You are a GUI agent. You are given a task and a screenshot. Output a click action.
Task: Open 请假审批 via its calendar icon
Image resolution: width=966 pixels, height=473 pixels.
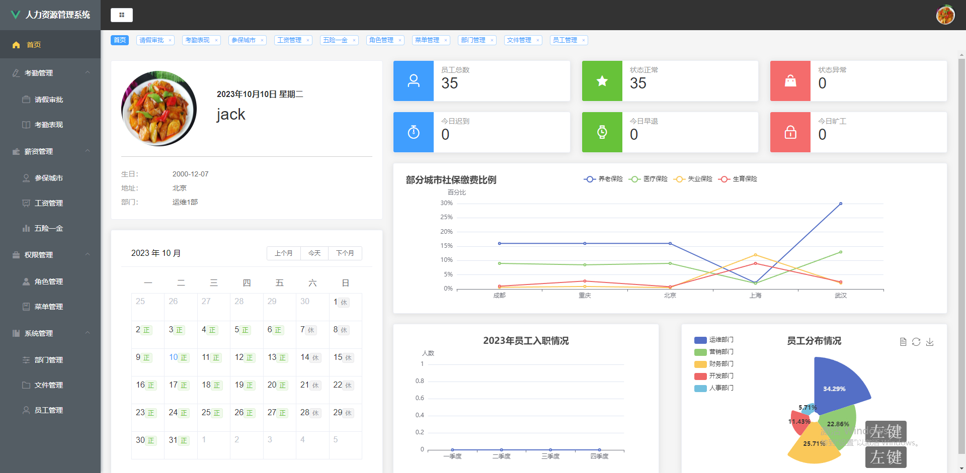pos(26,99)
